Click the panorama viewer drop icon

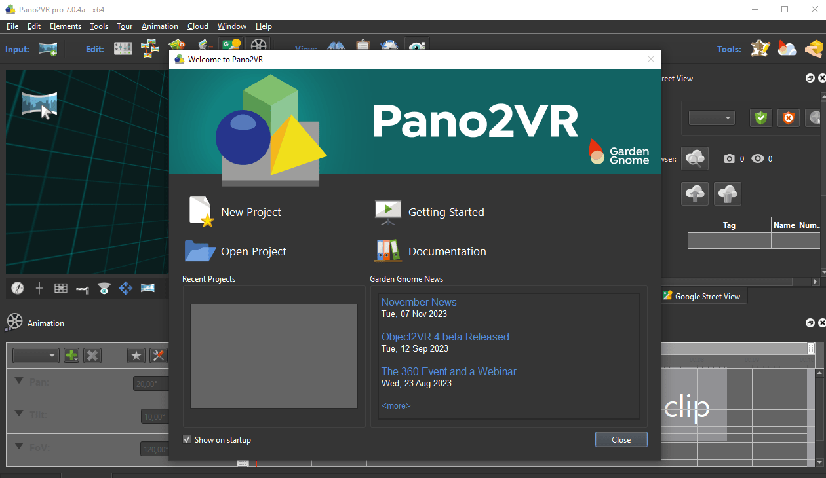tap(39, 104)
